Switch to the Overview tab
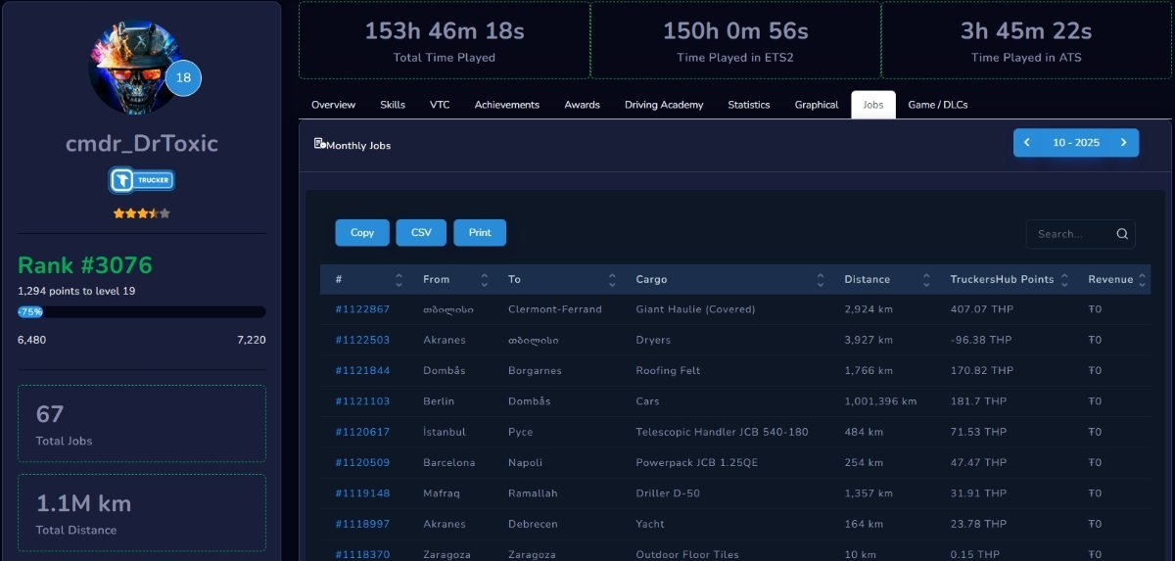Screen dimensions: 1175x561 point(333,105)
